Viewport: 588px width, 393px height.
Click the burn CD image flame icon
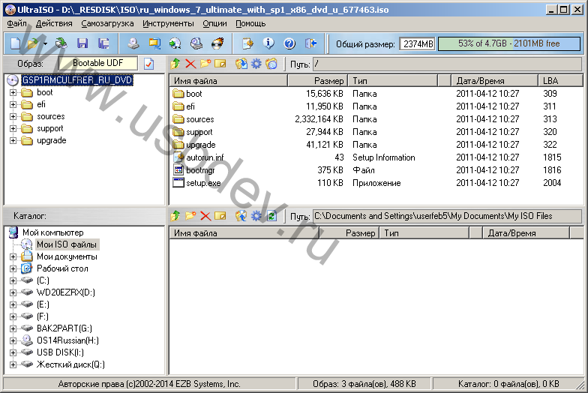(217, 43)
